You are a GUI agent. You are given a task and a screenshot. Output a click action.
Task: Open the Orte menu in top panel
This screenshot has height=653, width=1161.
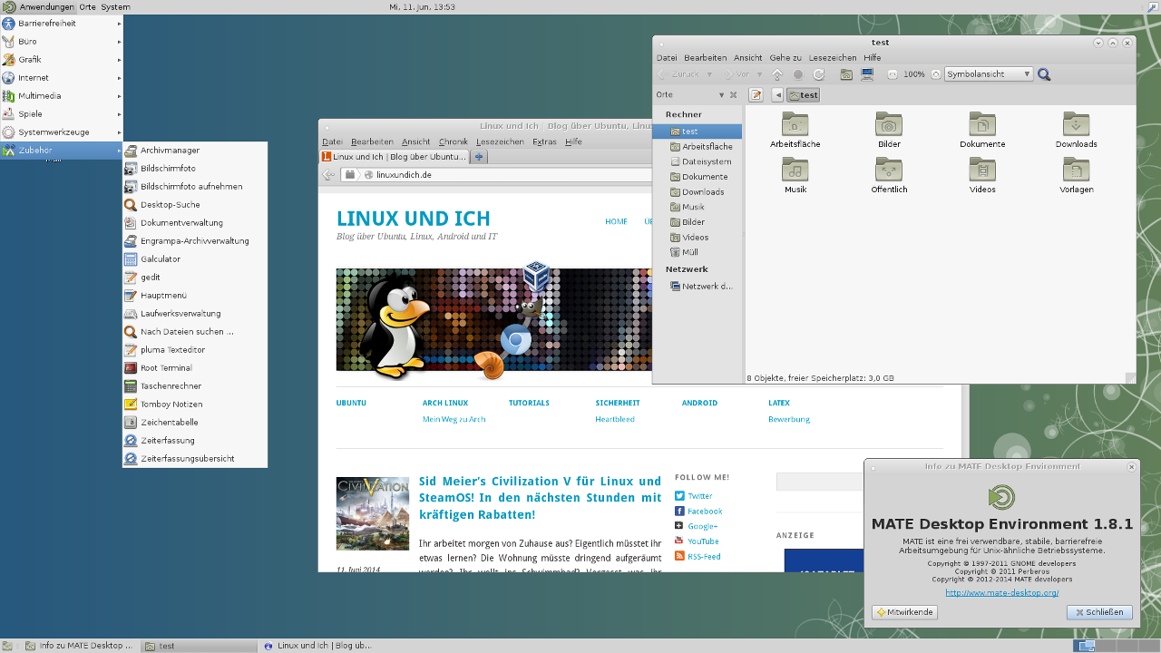87,6
